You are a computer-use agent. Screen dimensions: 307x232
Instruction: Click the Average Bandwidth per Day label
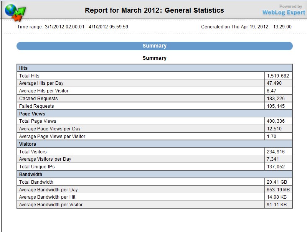coord(48,189)
